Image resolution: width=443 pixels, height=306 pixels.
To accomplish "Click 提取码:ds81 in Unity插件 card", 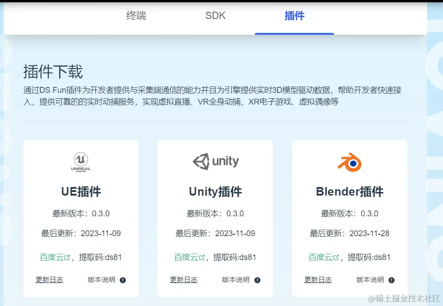I will pos(235,257).
